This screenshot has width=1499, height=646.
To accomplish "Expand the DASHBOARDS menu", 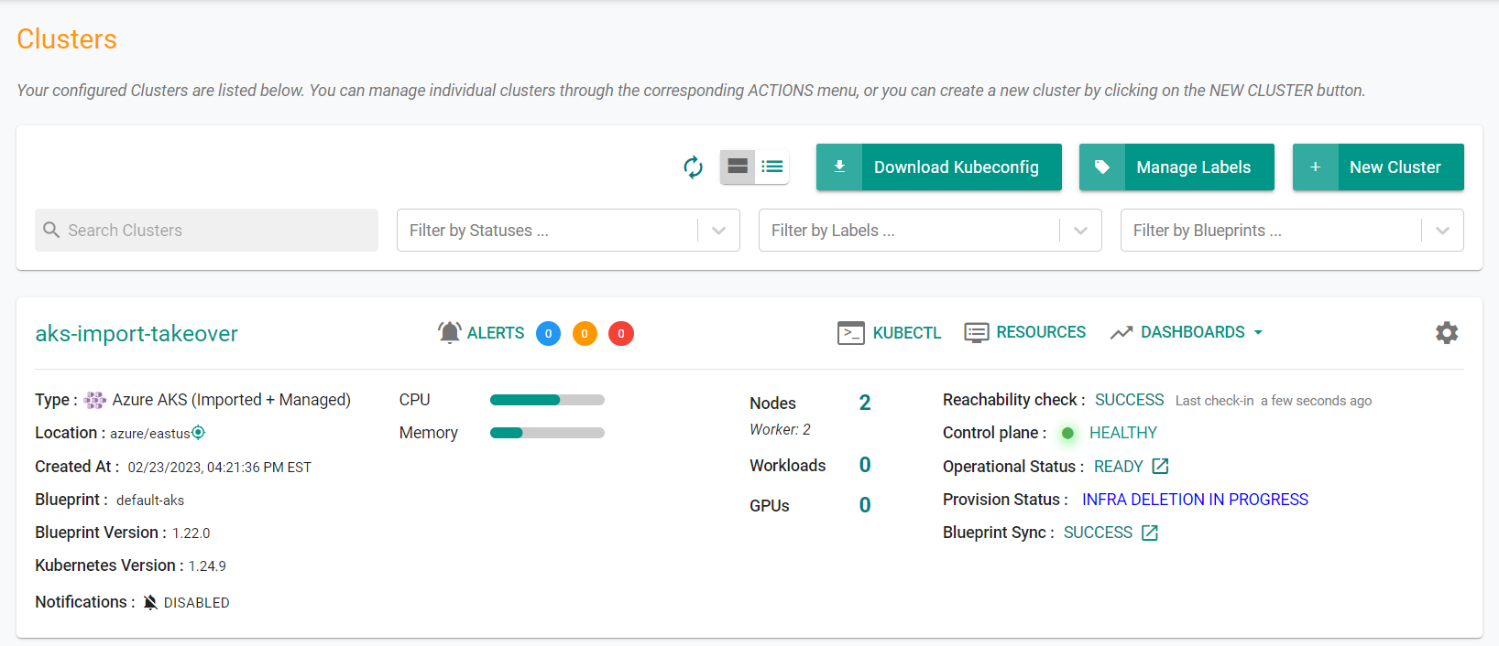I will point(1187,332).
